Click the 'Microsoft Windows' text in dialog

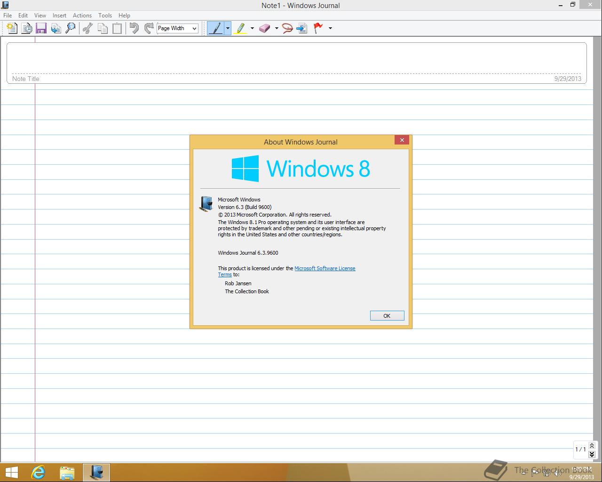pyautogui.click(x=239, y=200)
